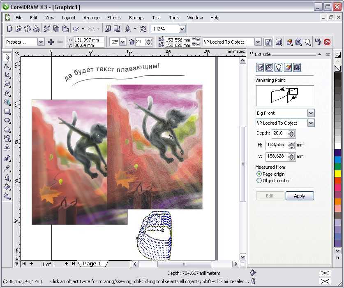Select the Eyedropper tool
This screenshot has height=288, width=344.
7,168
